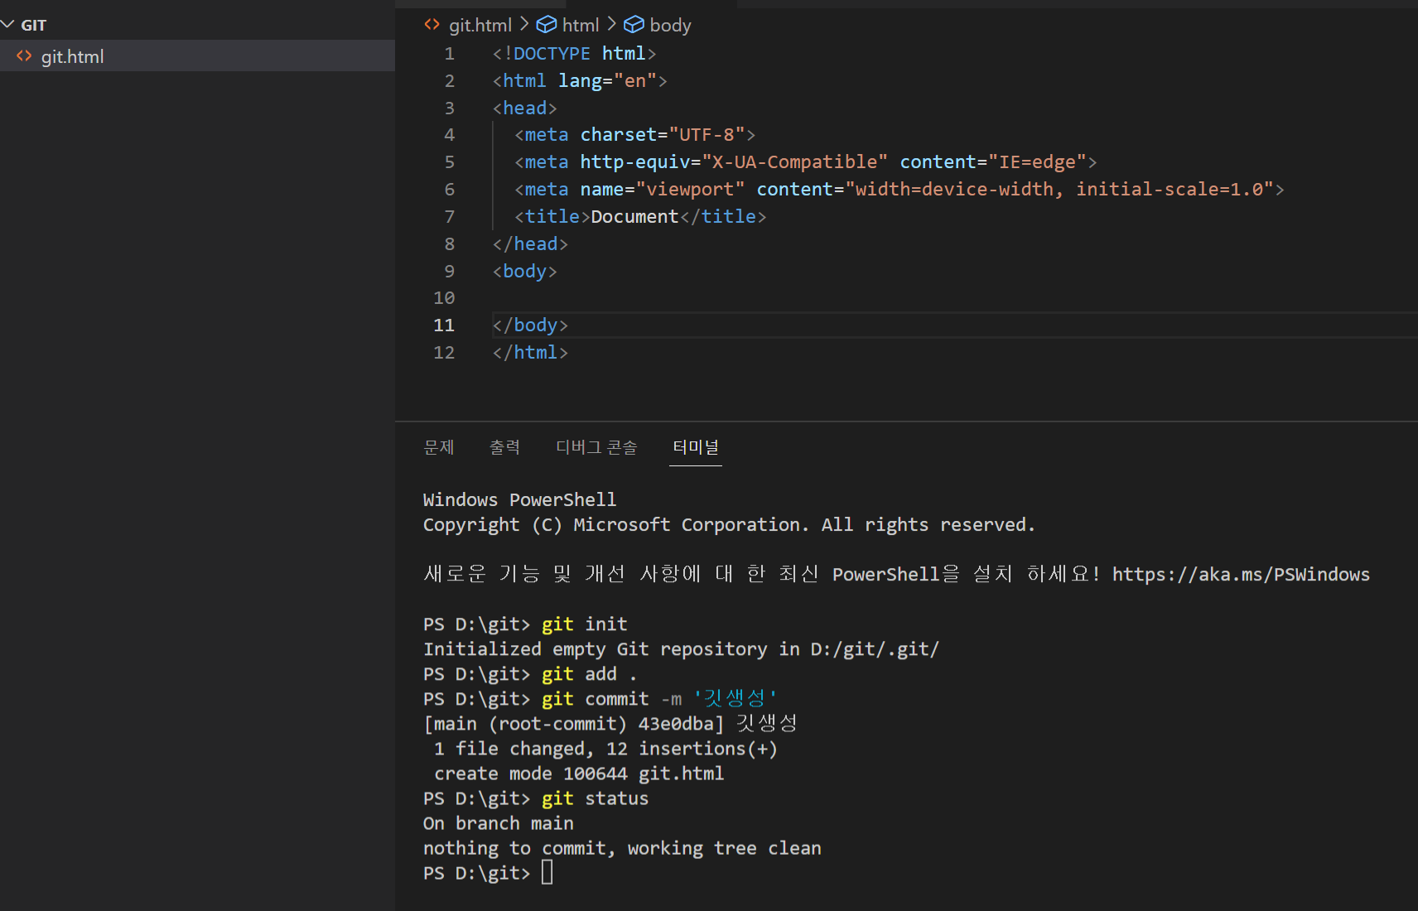Click the [main (root-commit) 43e0dba] line
Image resolution: width=1418 pixels, height=911 pixels.
pyautogui.click(x=610, y=723)
